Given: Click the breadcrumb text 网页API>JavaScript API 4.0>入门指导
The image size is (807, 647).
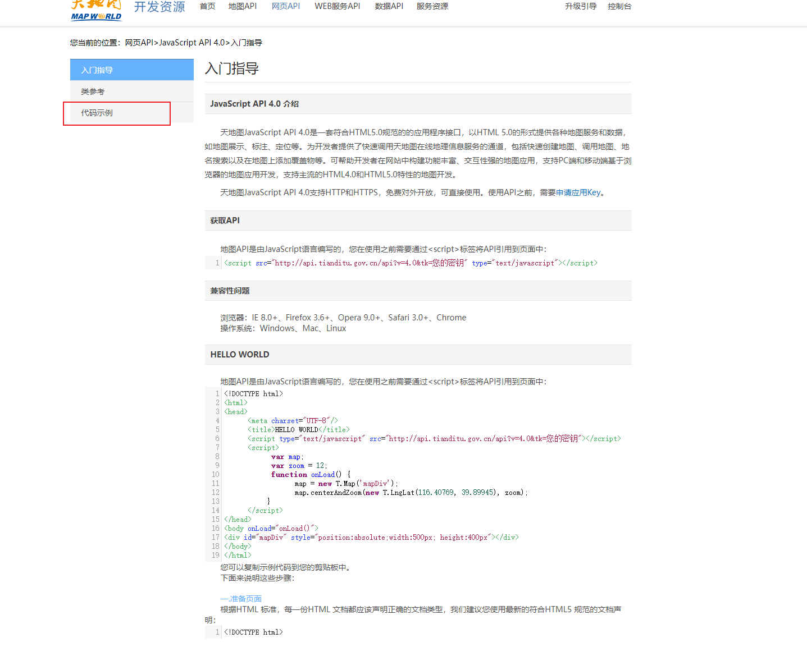Looking at the screenshot, I should tap(193, 43).
